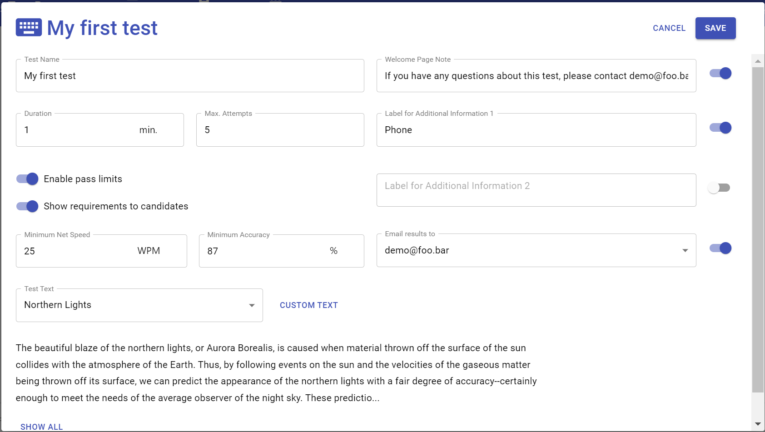Click the dropdown arrow on Test Text field
This screenshot has height=432, width=765.
[252, 305]
